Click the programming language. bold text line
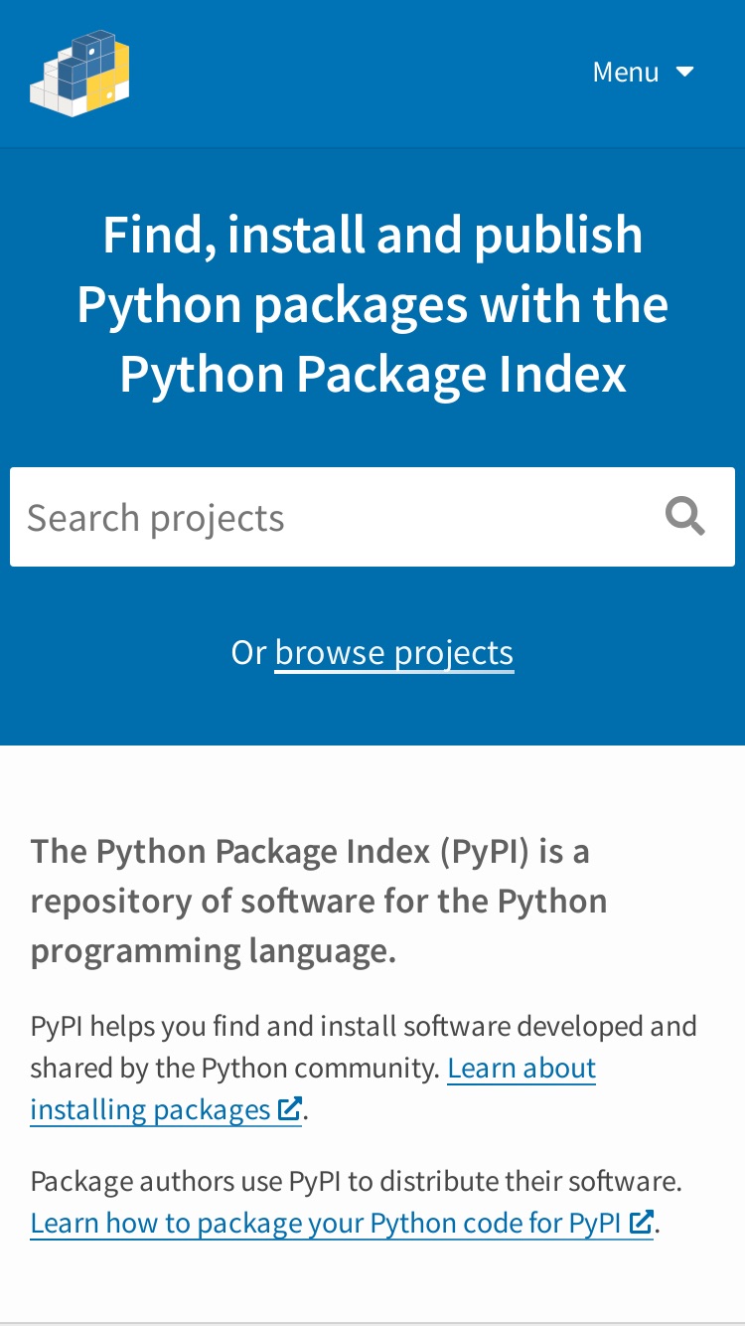 tap(214, 951)
